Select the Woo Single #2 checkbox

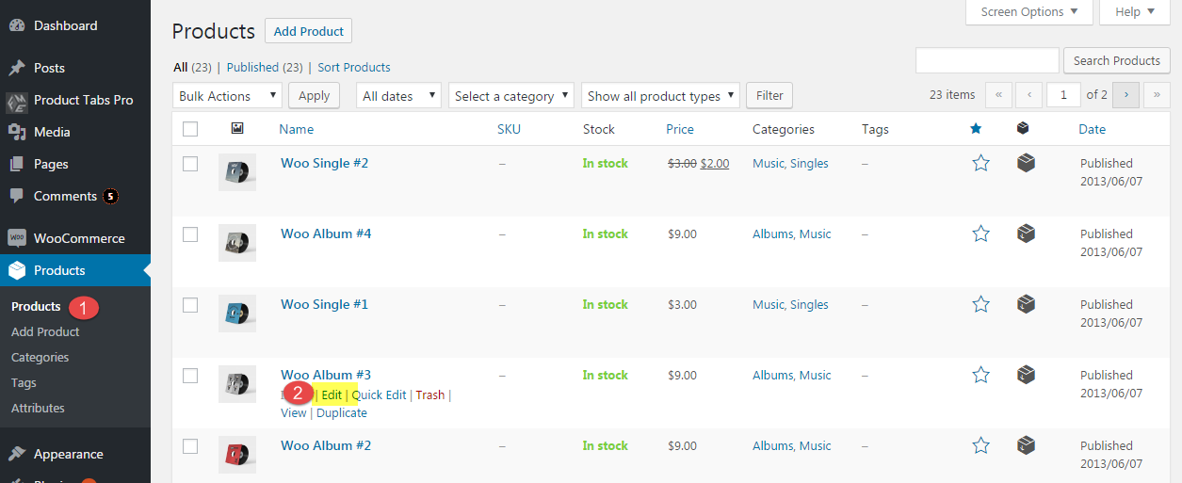coord(190,164)
